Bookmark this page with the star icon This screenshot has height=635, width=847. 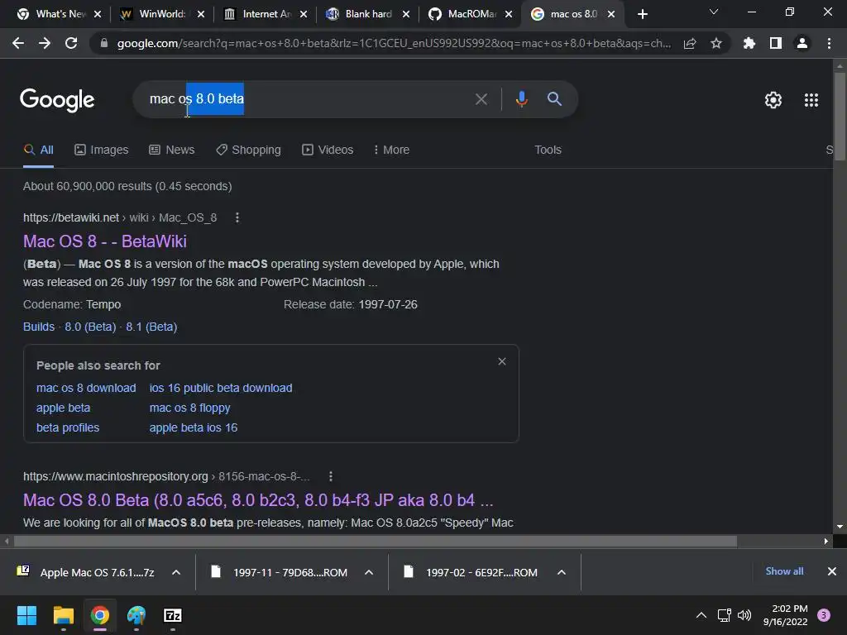point(716,43)
